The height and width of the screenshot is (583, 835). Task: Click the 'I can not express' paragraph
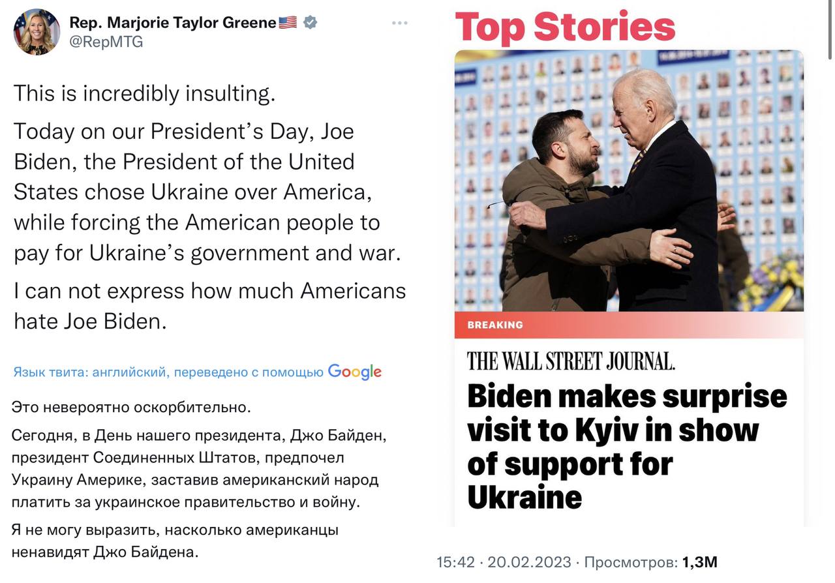[209, 305]
